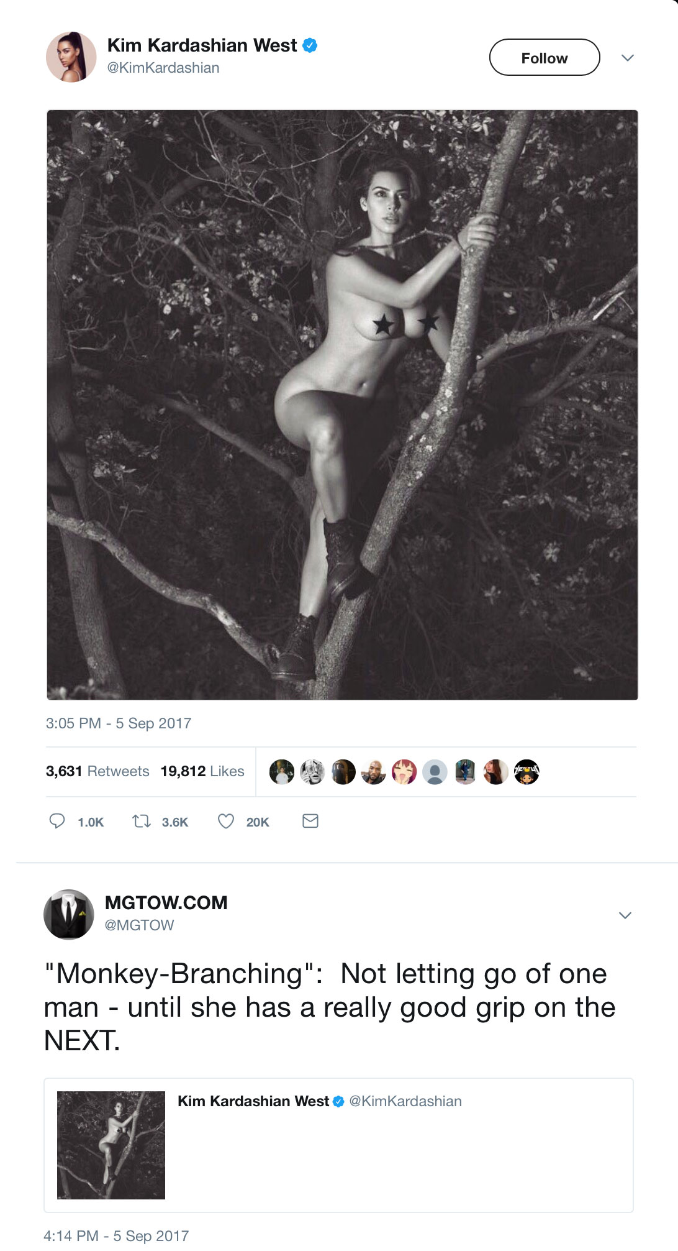This screenshot has height=1251, width=678.
Task: Click the 3:05 PM - 5 Sep 2017 timestamp
Action: (x=119, y=723)
